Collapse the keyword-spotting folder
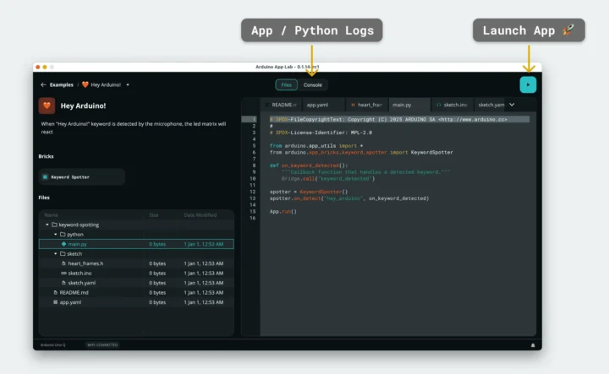 click(47, 225)
